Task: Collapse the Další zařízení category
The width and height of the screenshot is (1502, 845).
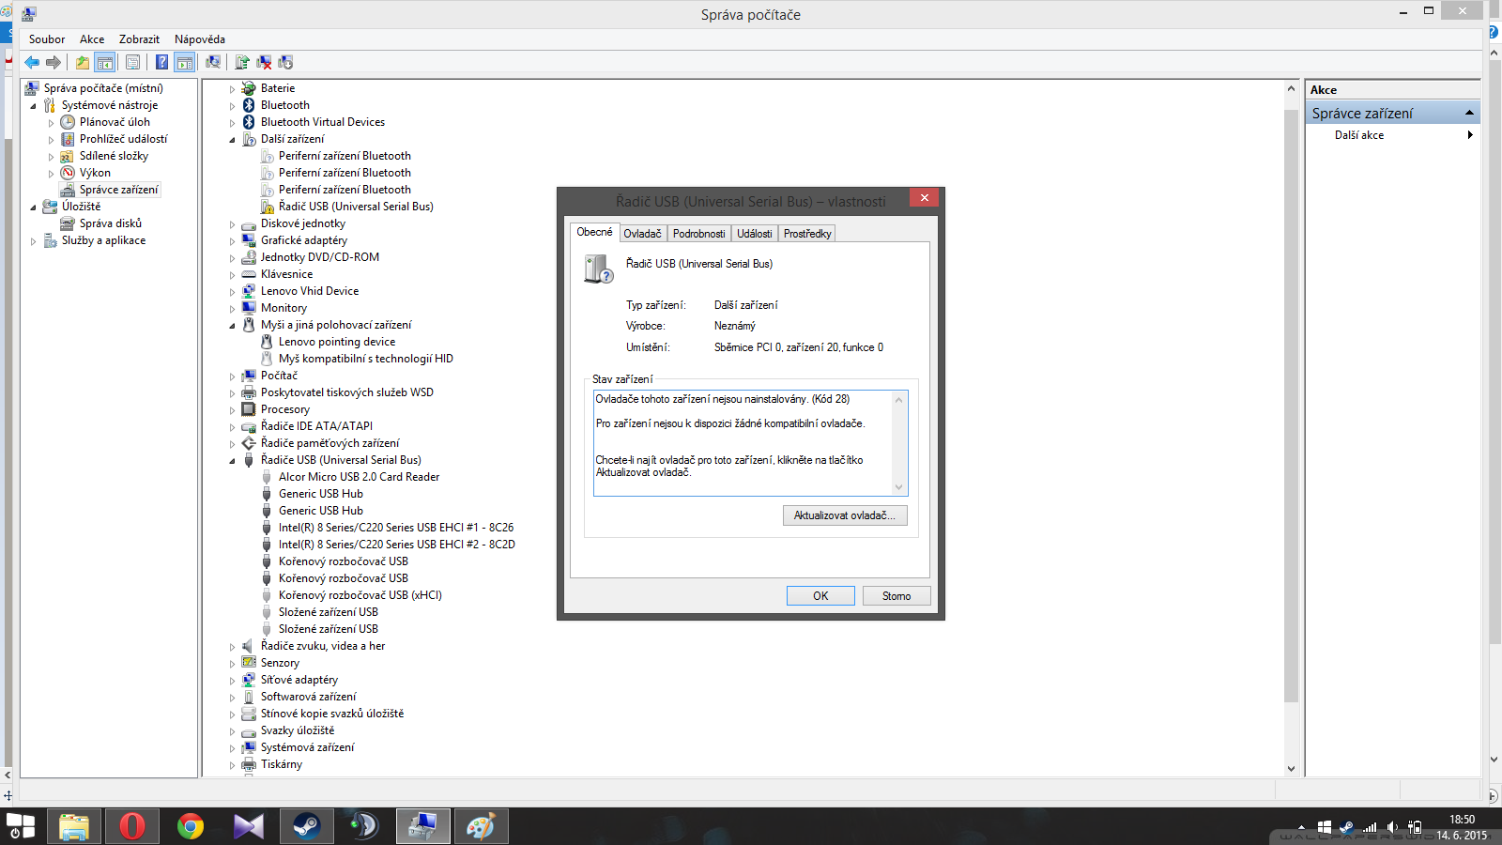Action: click(x=233, y=140)
